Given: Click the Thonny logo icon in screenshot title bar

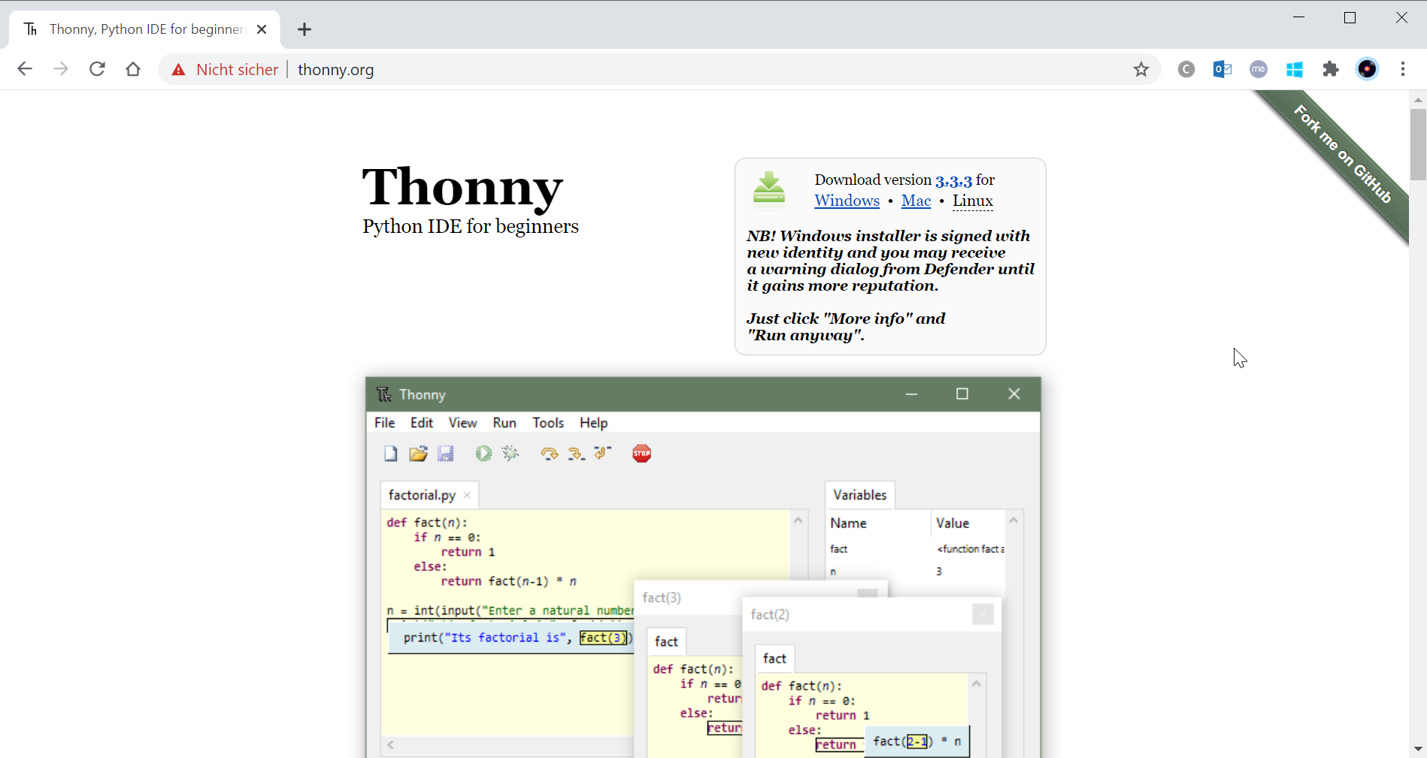Looking at the screenshot, I should tap(384, 394).
